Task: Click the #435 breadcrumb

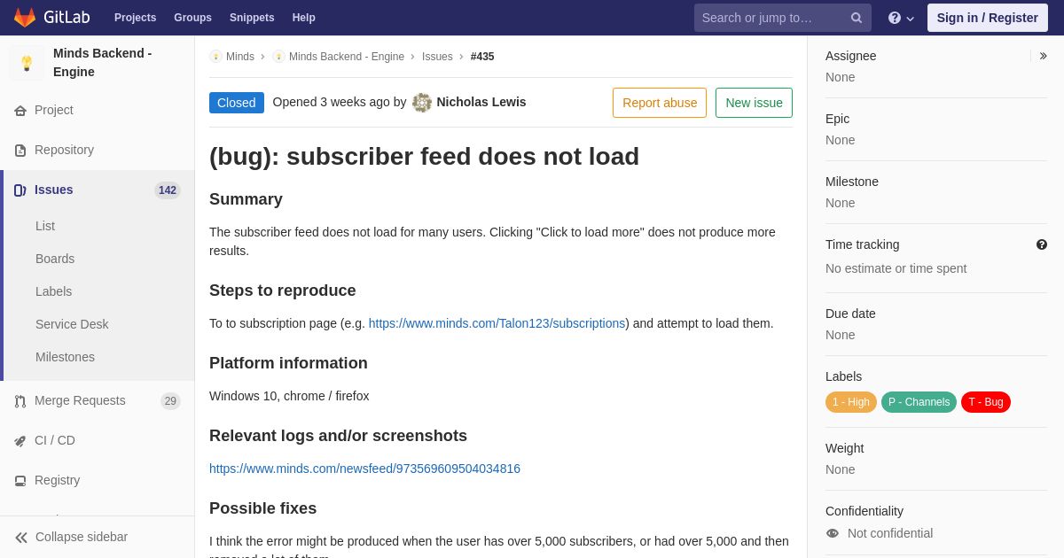Action: click(x=482, y=57)
